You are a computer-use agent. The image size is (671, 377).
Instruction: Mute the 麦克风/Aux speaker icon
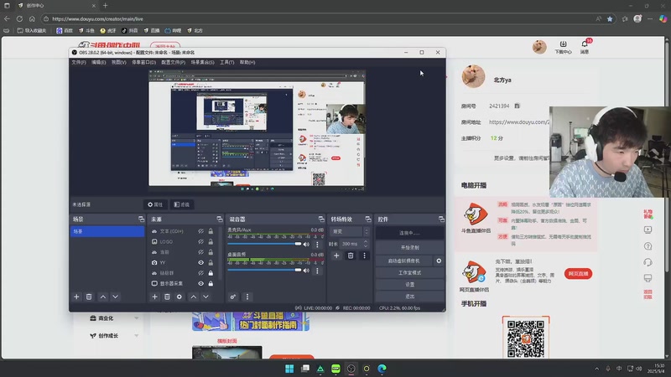tap(306, 244)
